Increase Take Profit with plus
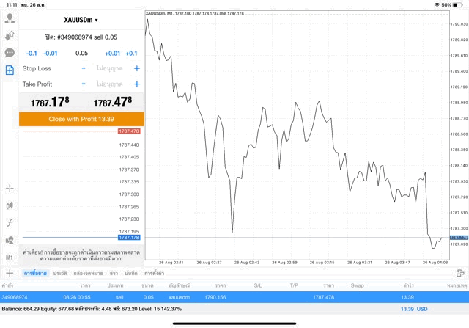 (x=137, y=84)
